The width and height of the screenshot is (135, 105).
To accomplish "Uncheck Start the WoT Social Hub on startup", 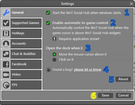I will pyautogui.click(x=48, y=13).
